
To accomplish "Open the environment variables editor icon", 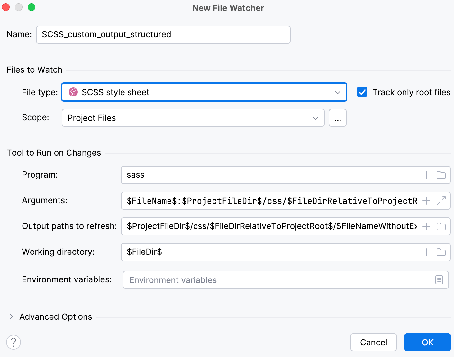I will (x=439, y=280).
